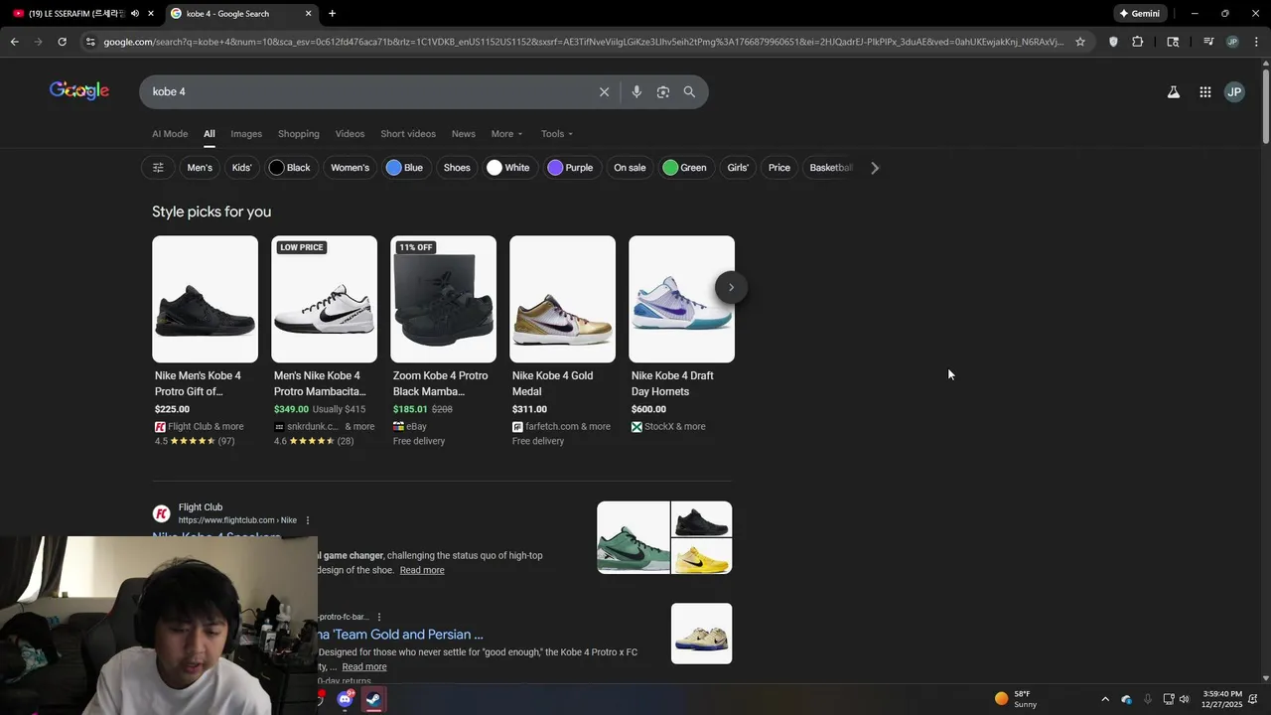The image size is (1271, 715).
Task: Open Team Gold and Persian result title
Action: (x=401, y=635)
